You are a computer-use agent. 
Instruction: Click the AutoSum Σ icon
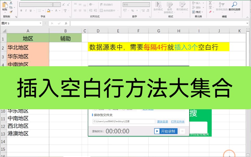pos(210,3)
